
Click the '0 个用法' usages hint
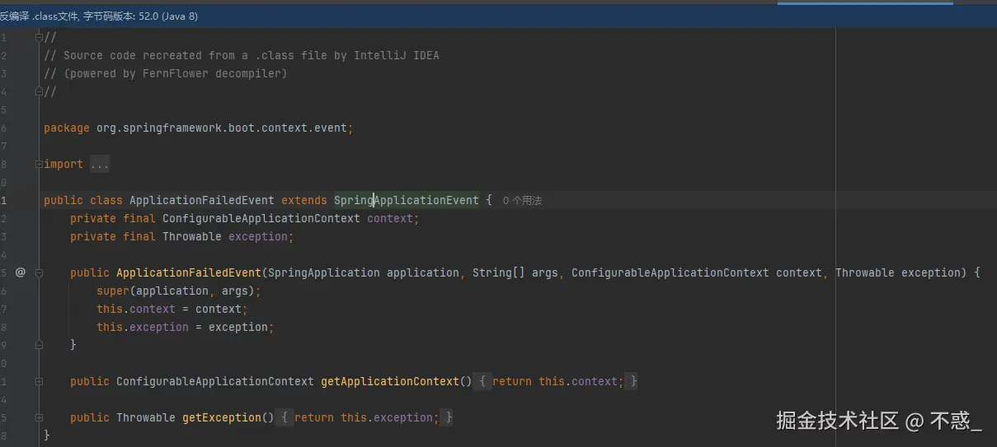coord(522,200)
